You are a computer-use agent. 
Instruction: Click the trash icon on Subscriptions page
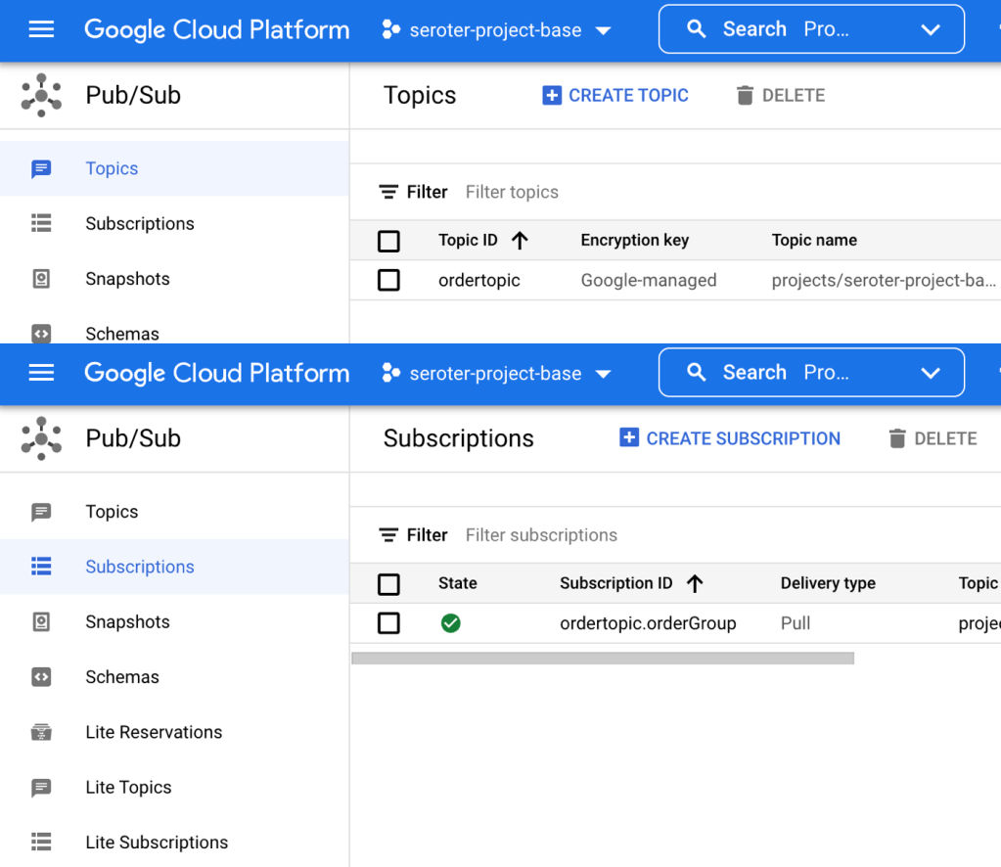[x=897, y=438]
